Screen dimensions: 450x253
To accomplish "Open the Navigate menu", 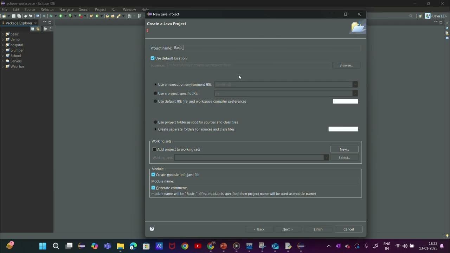I will point(66,9).
